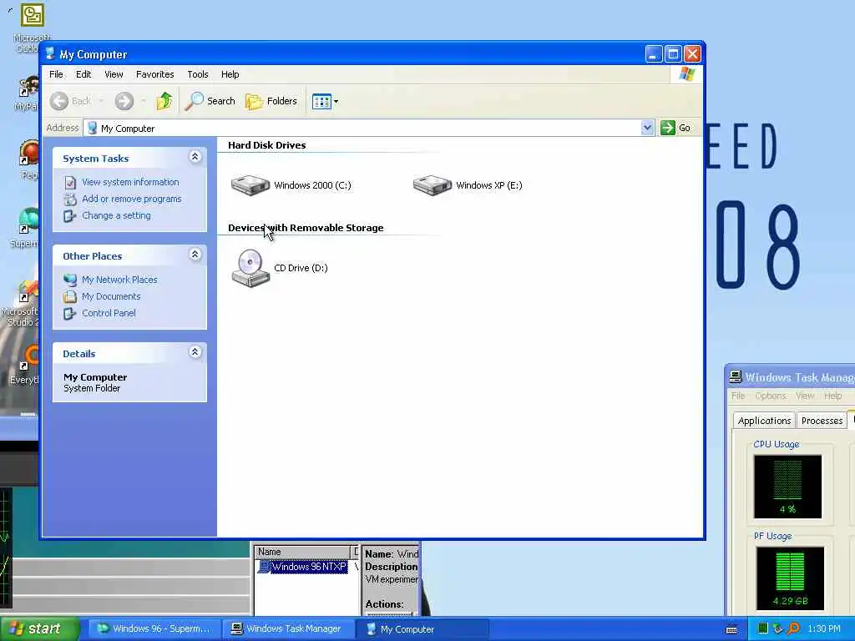Open the Forward history dropdown arrow
The width and height of the screenshot is (855, 641).
[x=144, y=101]
